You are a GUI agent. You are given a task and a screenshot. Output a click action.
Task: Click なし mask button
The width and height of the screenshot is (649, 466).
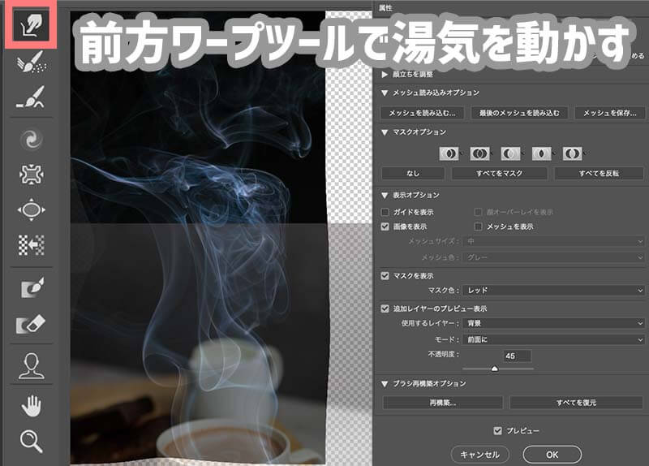[x=413, y=174]
